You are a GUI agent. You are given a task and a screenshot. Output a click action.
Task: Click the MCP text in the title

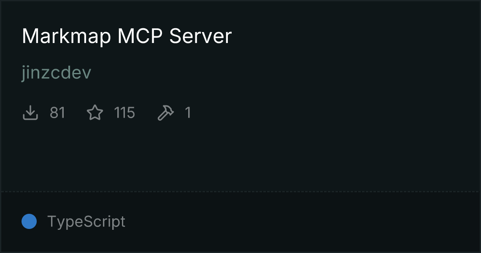(x=140, y=36)
